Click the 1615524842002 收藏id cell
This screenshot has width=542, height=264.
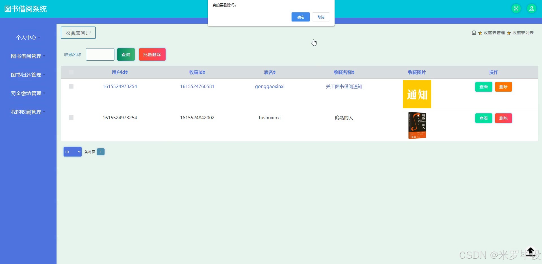coord(197,118)
